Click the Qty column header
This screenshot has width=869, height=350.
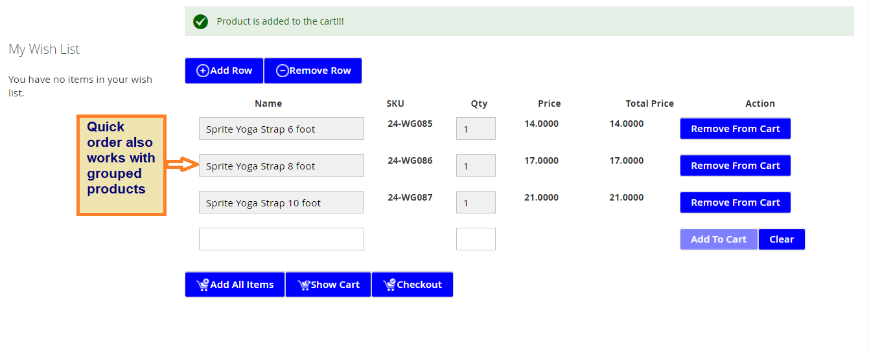(x=480, y=104)
